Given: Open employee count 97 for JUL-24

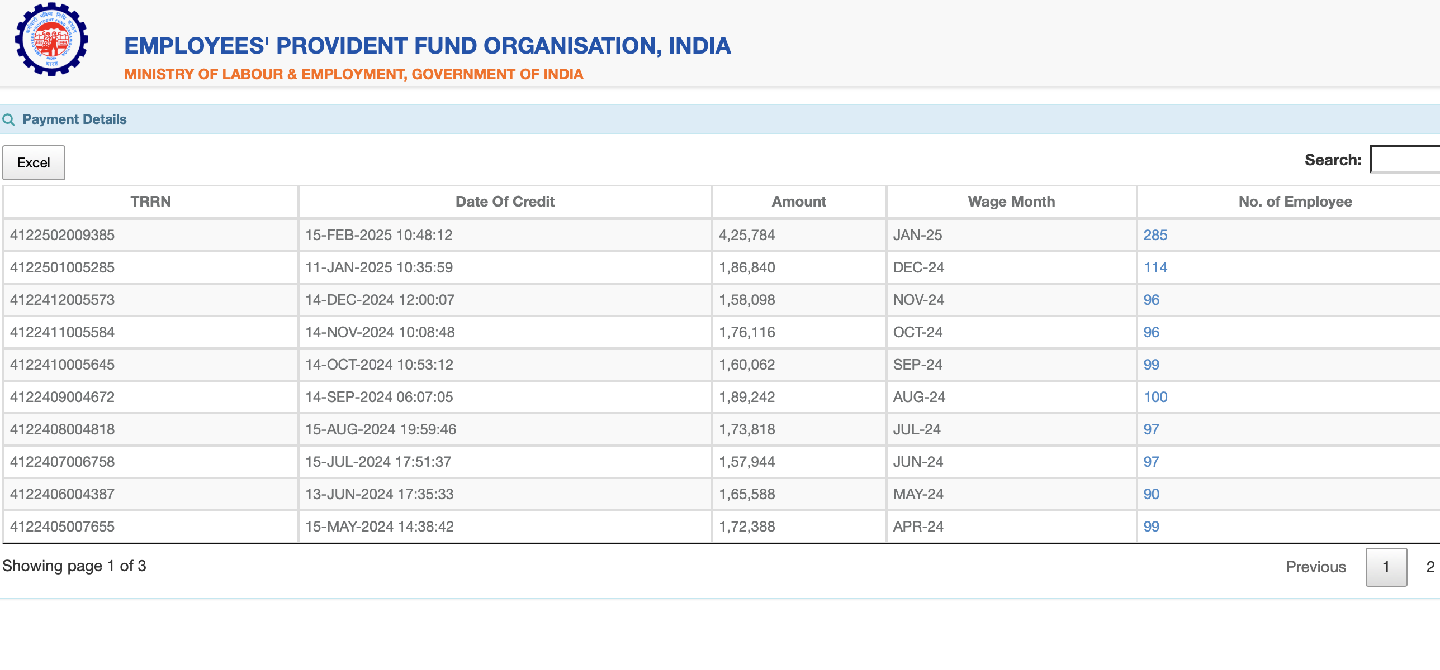Looking at the screenshot, I should pos(1151,429).
